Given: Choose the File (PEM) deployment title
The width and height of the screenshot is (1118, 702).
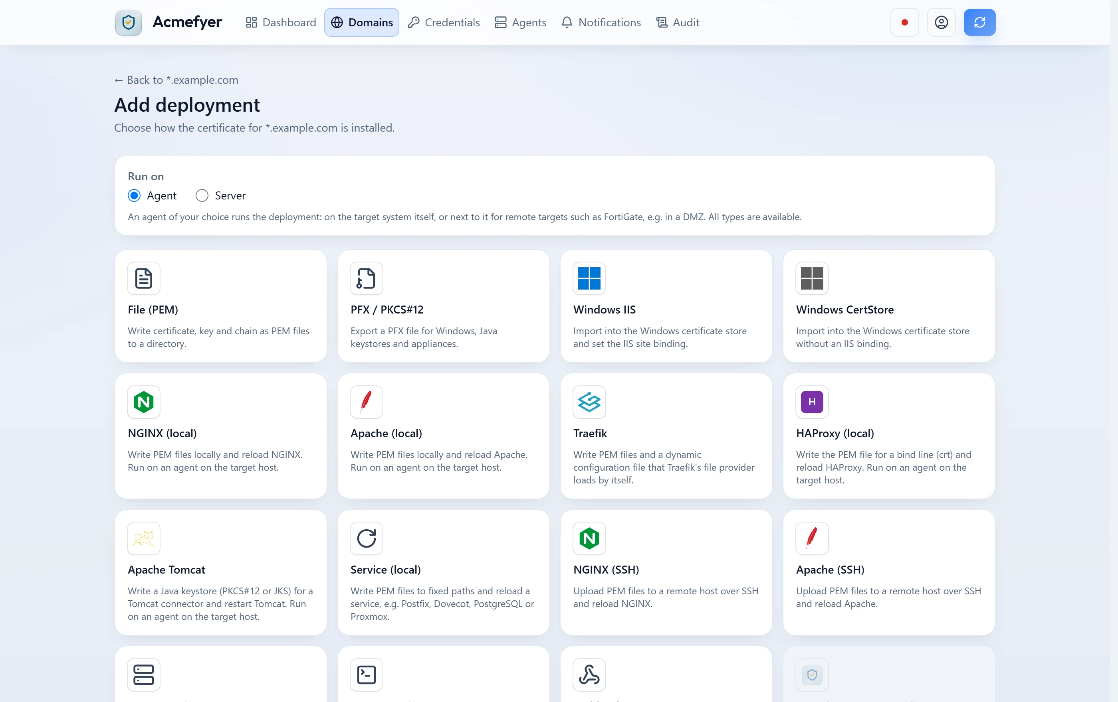Looking at the screenshot, I should 153,310.
